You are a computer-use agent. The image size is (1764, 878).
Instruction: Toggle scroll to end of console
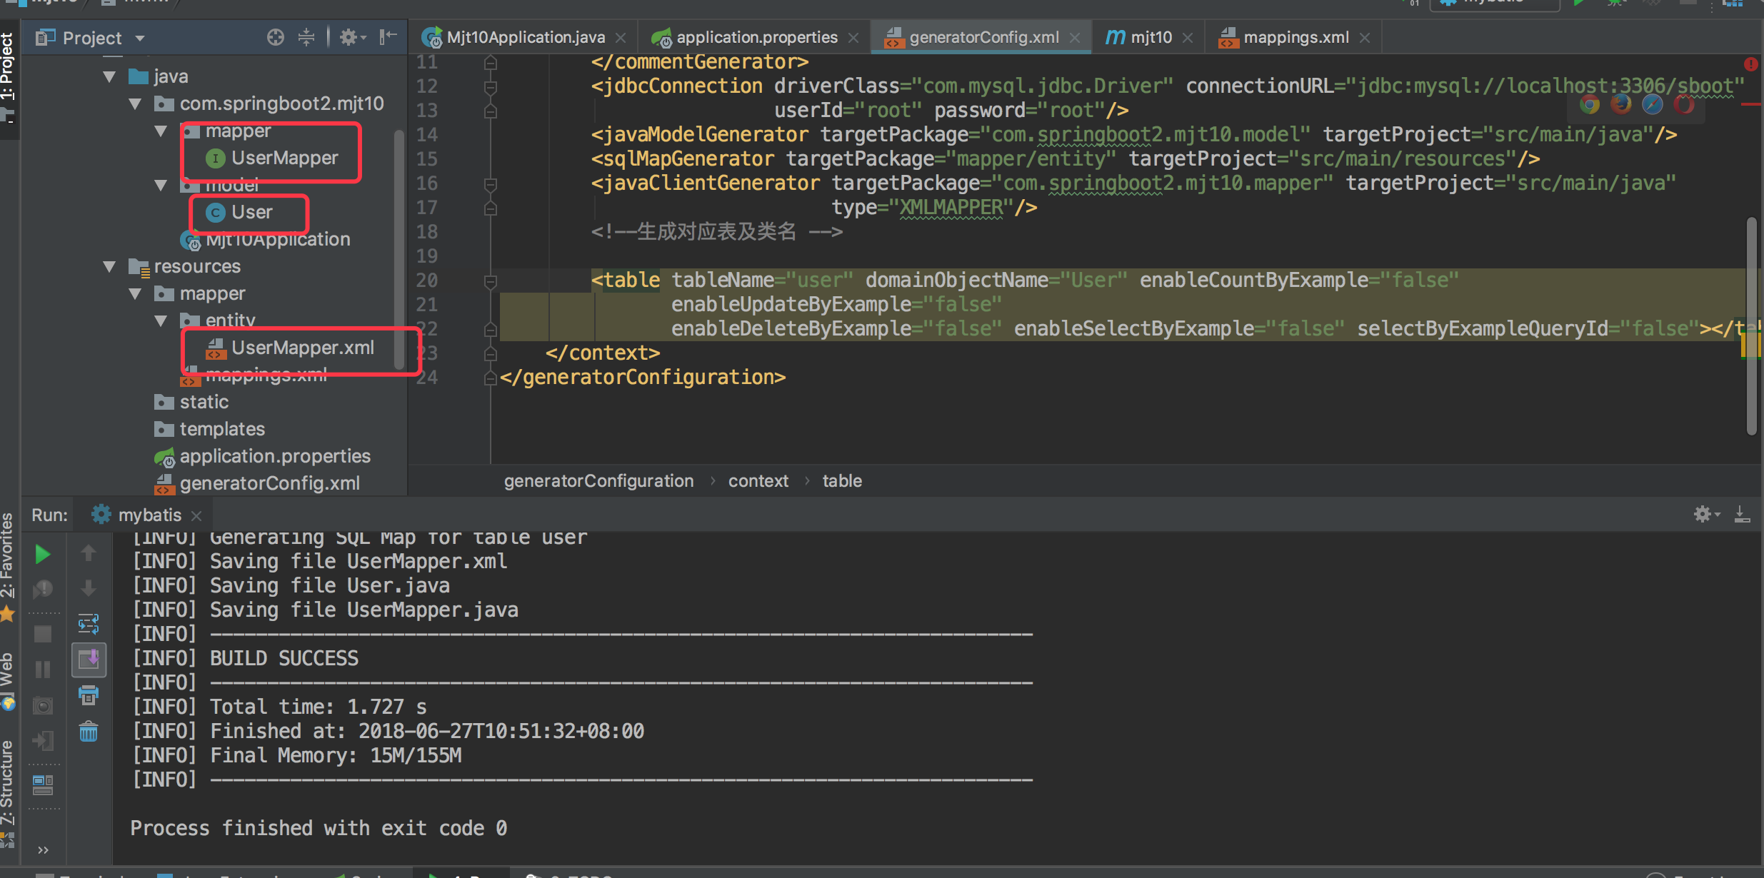(89, 660)
